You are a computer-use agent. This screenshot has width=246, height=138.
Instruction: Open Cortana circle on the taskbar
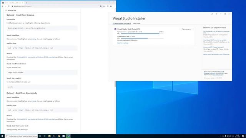click(40, 136)
